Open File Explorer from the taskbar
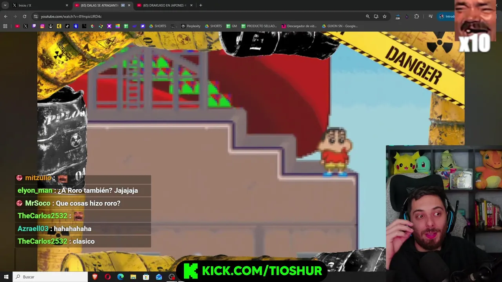 point(133,277)
